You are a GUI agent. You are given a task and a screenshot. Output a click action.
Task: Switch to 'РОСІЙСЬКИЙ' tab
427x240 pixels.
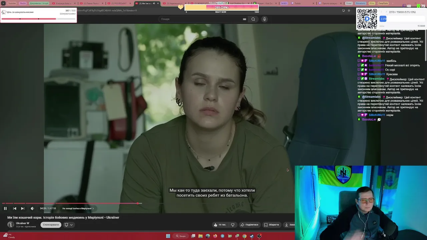tap(119, 3)
